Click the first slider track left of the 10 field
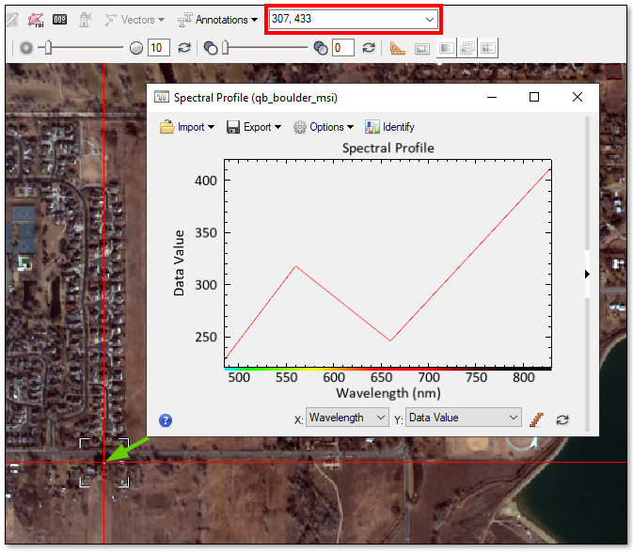The image size is (633, 553). pyautogui.click(x=85, y=48)
